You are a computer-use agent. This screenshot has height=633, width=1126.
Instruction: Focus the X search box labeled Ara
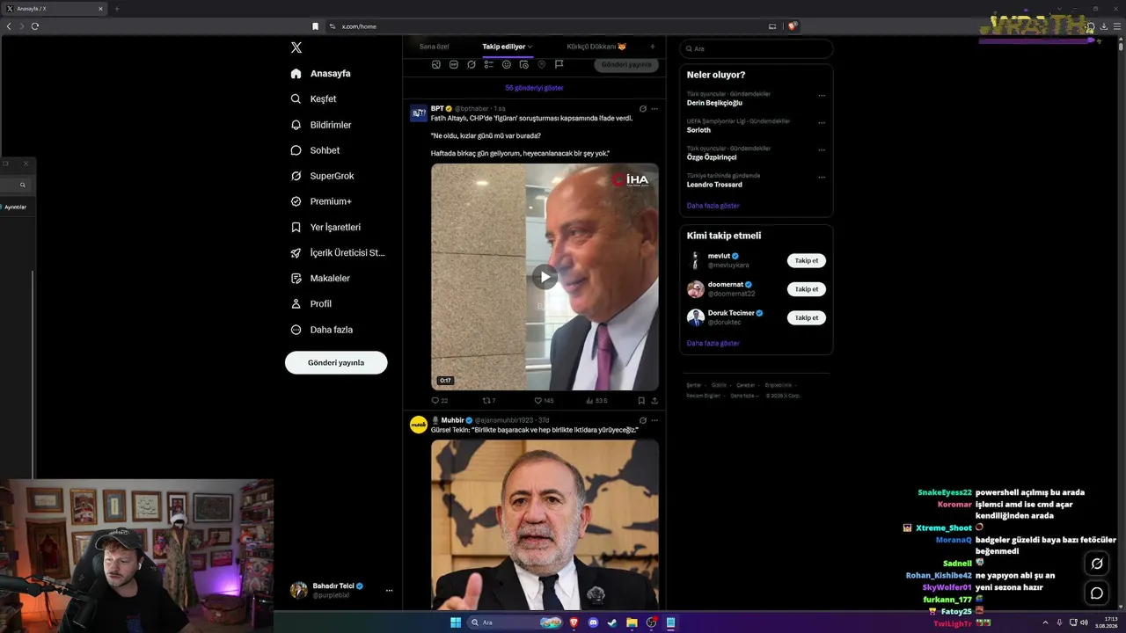point(757,49)
